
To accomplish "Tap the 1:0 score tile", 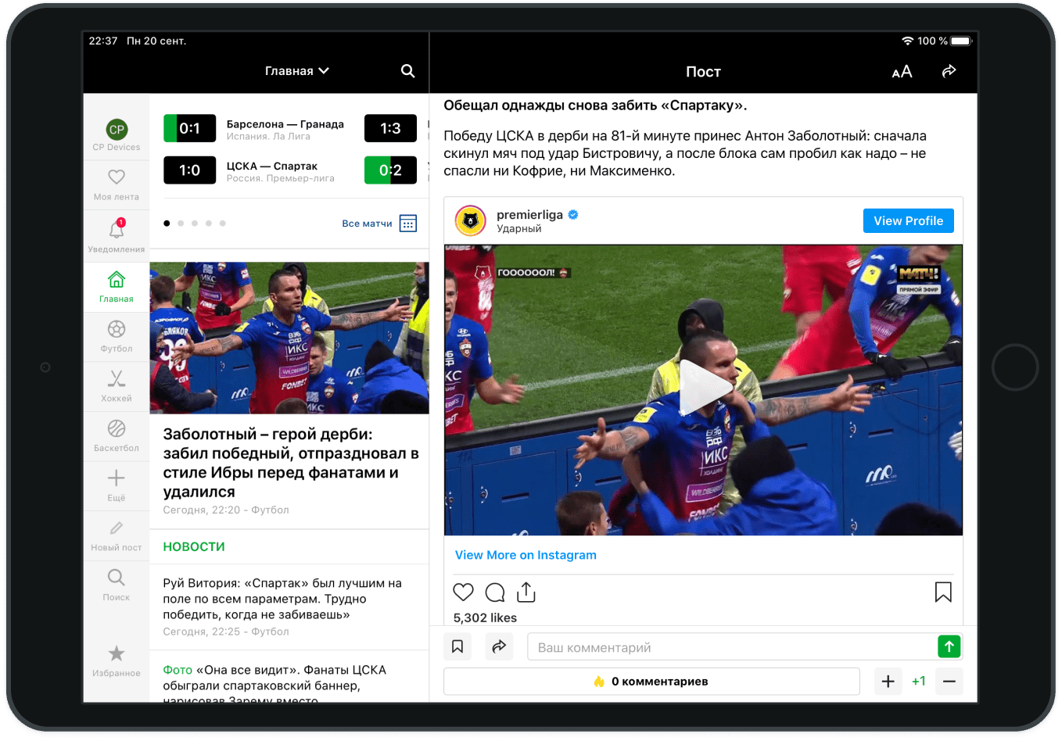I will (189, 170).
